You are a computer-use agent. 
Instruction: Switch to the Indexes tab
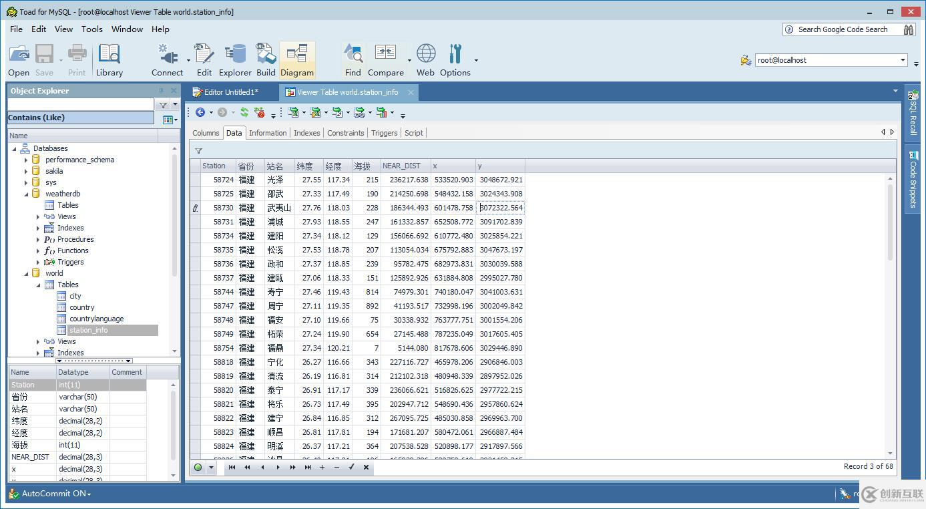306,133
